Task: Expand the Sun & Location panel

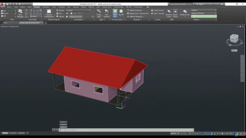Action: (x=118, y=20)
